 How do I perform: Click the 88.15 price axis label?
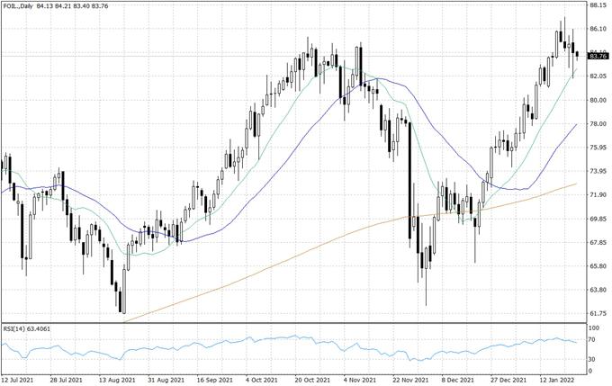click(x=598, y=5)
